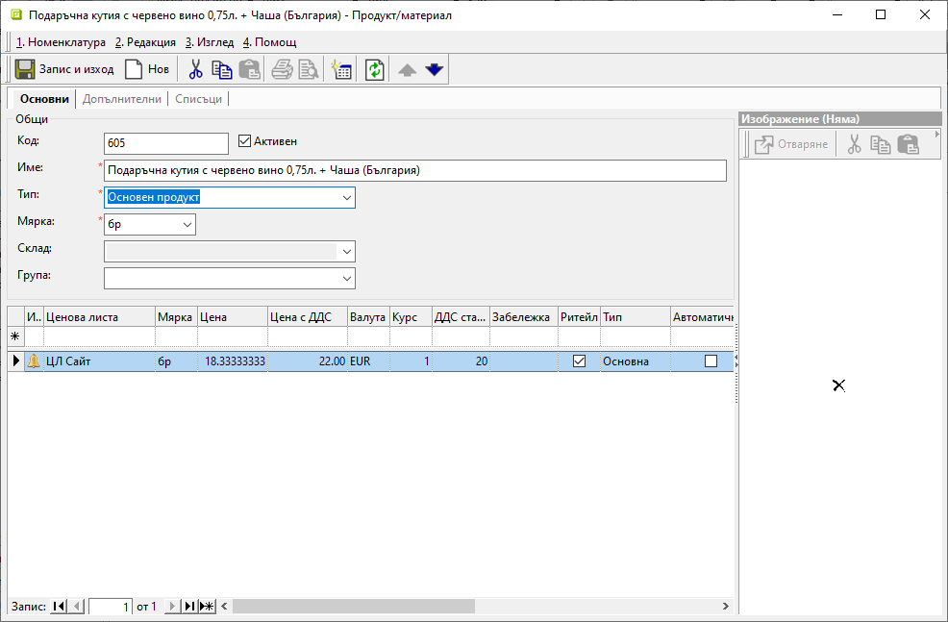Click the Copy icon in main toolbar
948x622 pixels.
222,69
